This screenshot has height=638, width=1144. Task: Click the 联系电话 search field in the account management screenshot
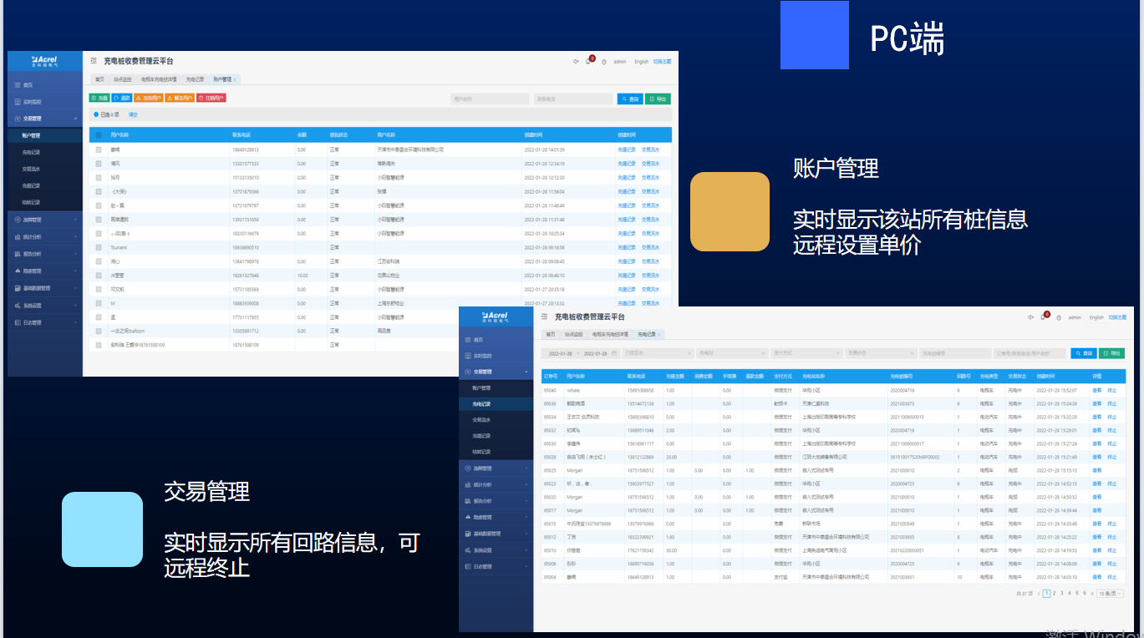pos(573,99)
